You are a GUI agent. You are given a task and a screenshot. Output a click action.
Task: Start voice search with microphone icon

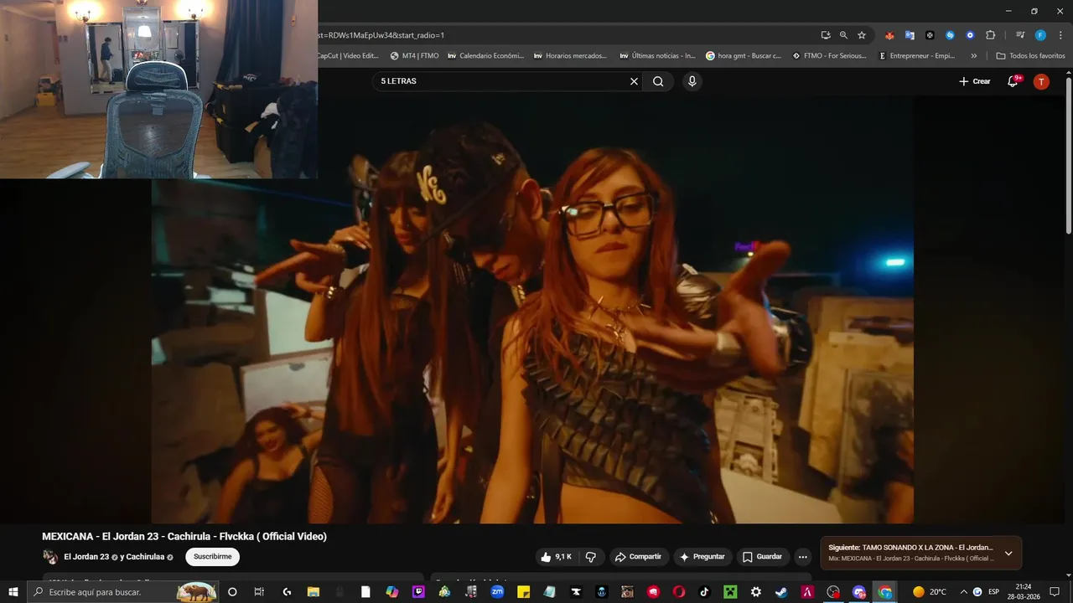[x=692, y=81]
